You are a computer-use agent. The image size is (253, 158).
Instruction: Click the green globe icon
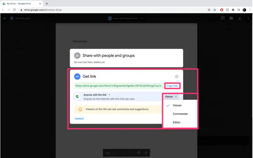point(77,97)
